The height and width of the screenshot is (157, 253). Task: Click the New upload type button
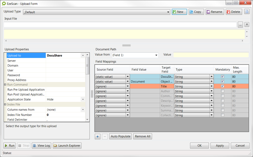tap(179, 12)
